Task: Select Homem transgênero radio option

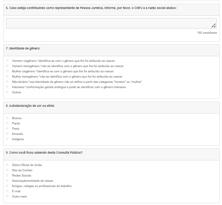Action: click(7, 66)
